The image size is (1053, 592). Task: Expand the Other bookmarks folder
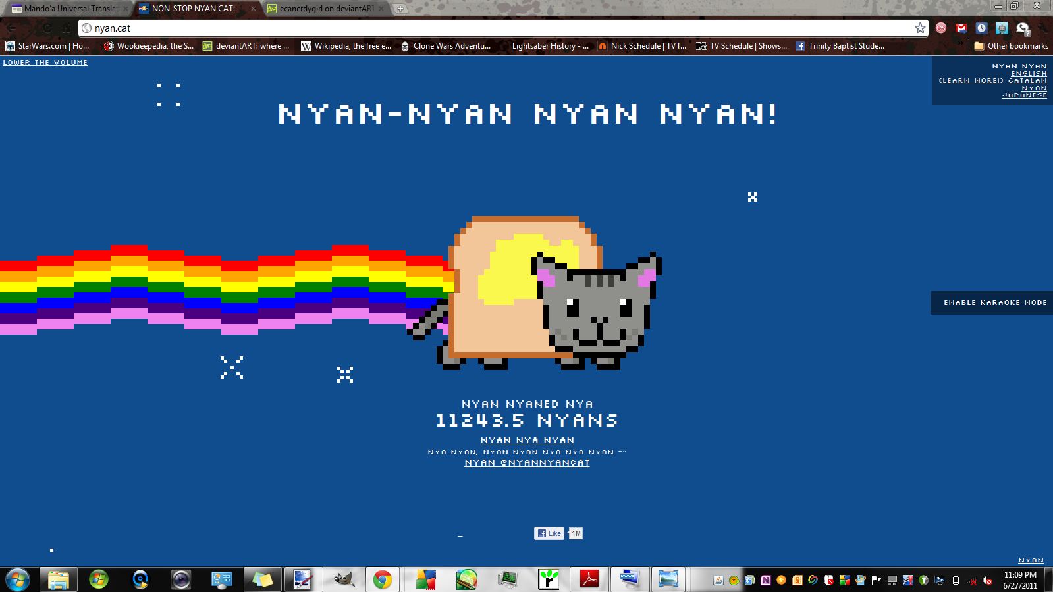pos(1011,46)
